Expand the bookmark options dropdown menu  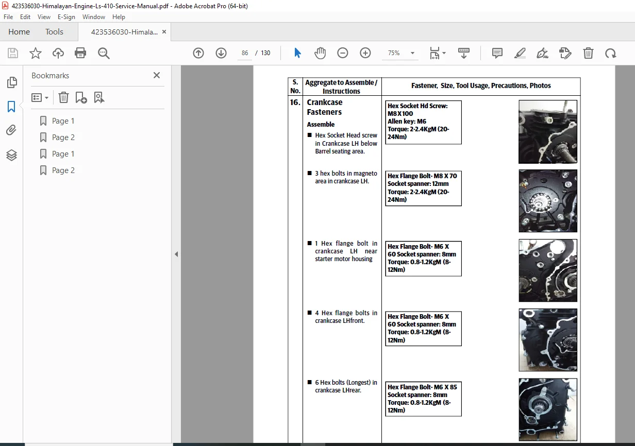40,97
